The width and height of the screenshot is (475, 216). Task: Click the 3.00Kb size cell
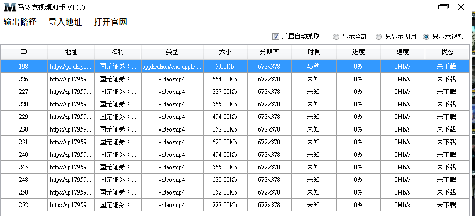225,67
